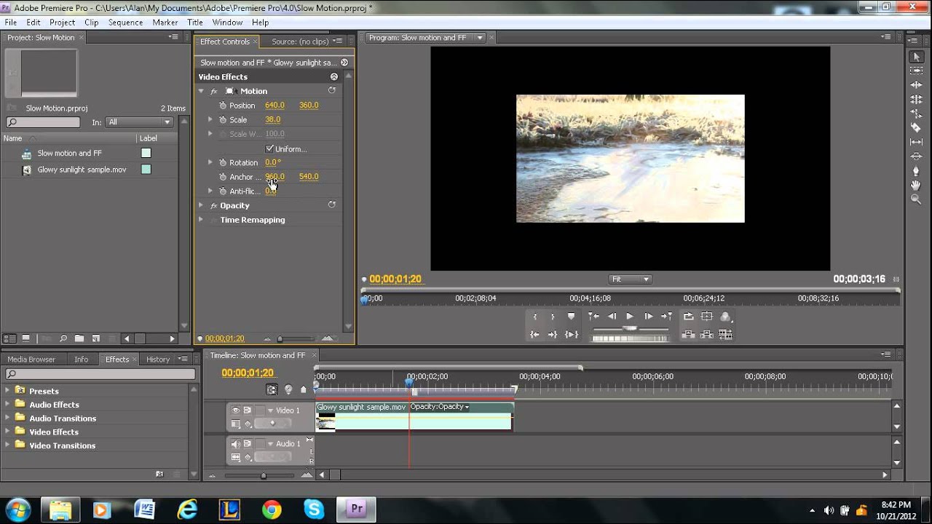Screen dimensions: 932x524
Task: Click the Snap icon in Timeline
Action: 272,390
